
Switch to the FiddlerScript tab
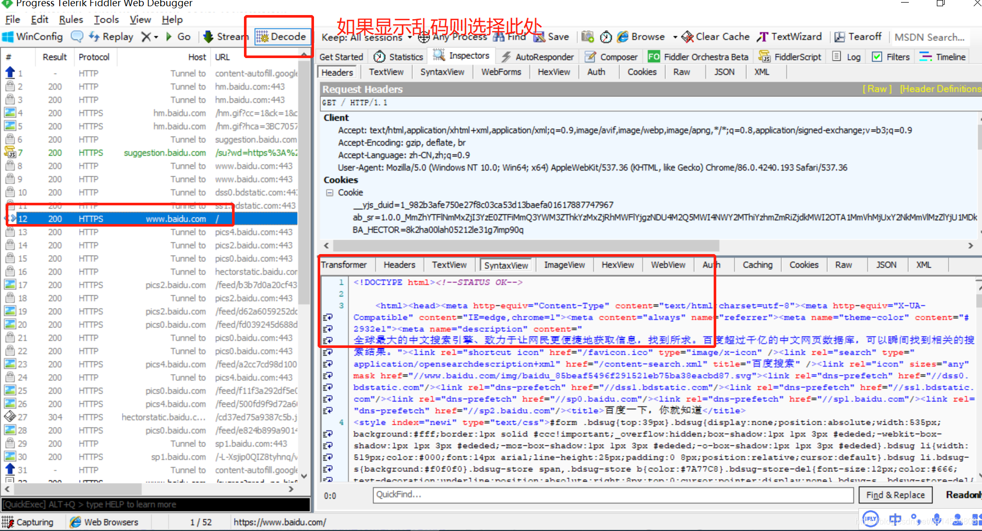coord(789,57)
